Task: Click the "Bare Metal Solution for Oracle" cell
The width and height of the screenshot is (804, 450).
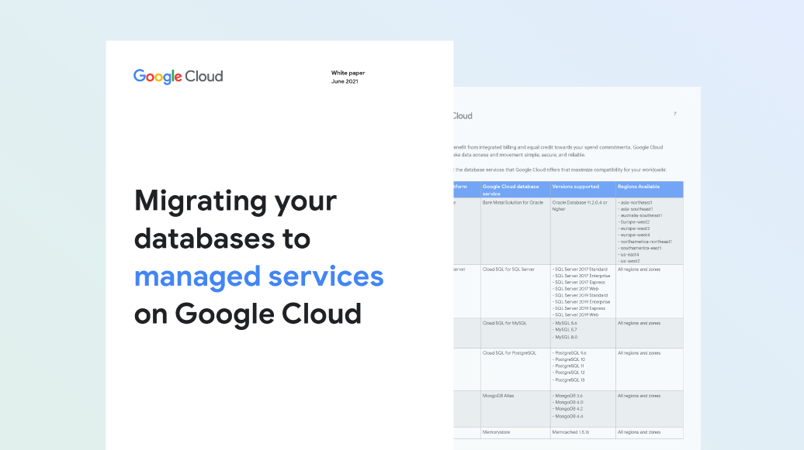Action: tap(513, 203)
